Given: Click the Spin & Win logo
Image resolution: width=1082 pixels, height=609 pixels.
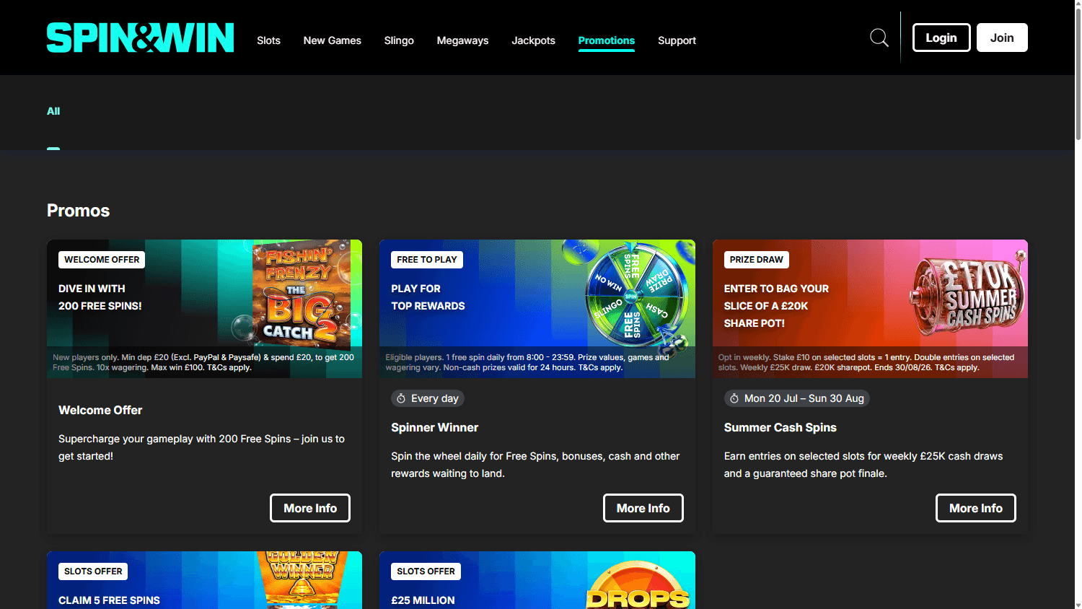Looking at the screenshot, I should pos(140,38).
